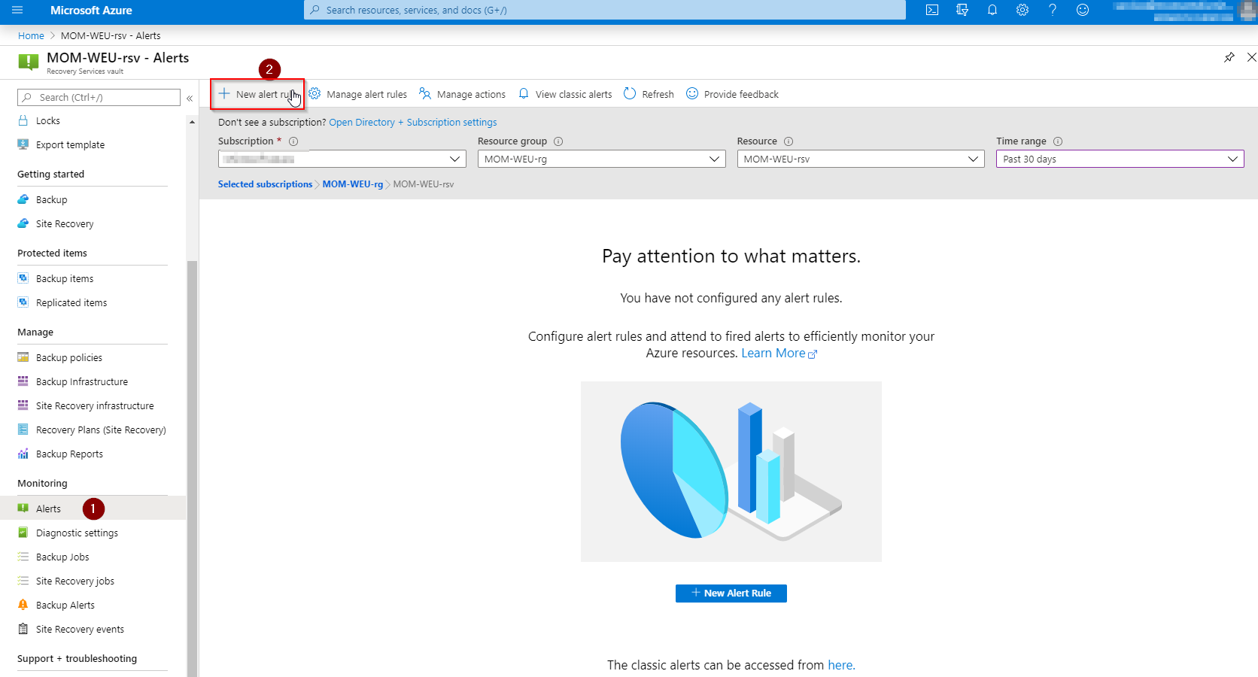Open Directory + Subscription settings link
Image resolution: width=1258 pixels, height=677 pixels.
pyautogui.click(x=412, y=122)
